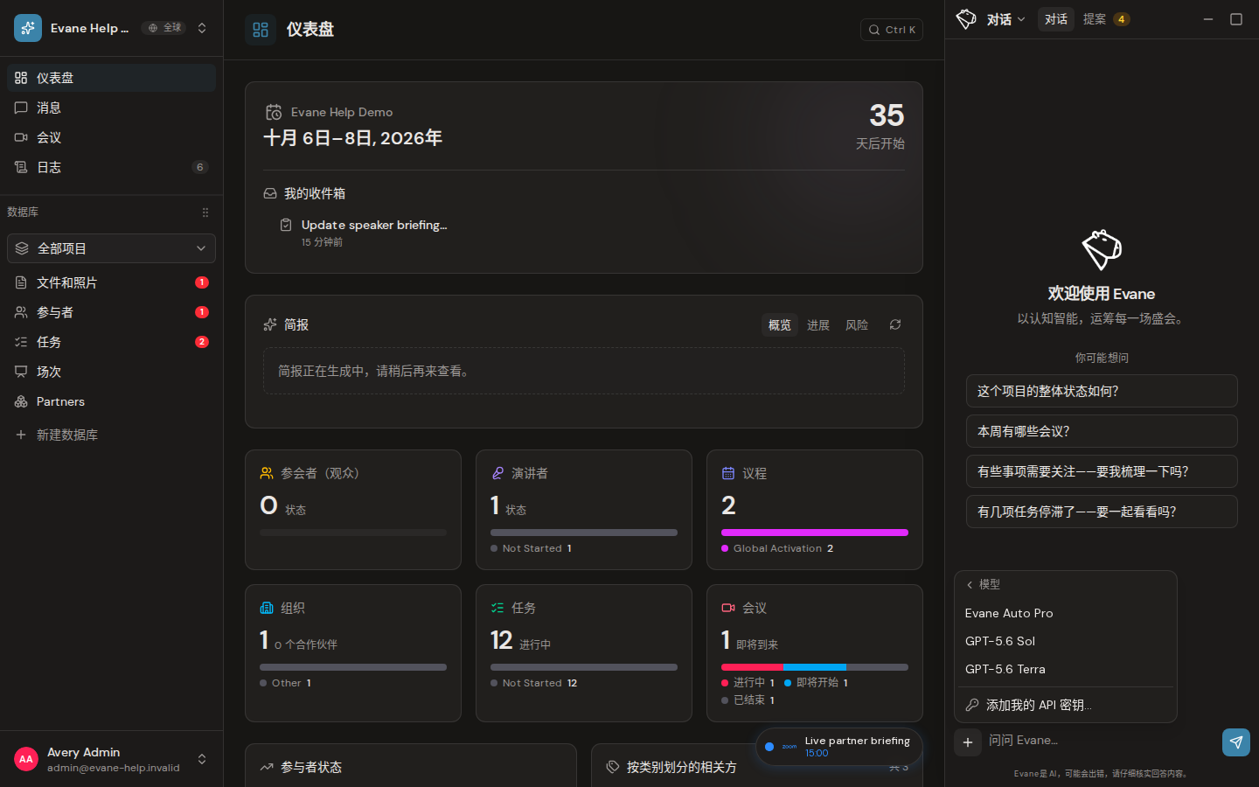Viewport: 1259px width, 787px height.
Task: Open account menu chevrons beside Avery Admin
Action: coord(202,759)
